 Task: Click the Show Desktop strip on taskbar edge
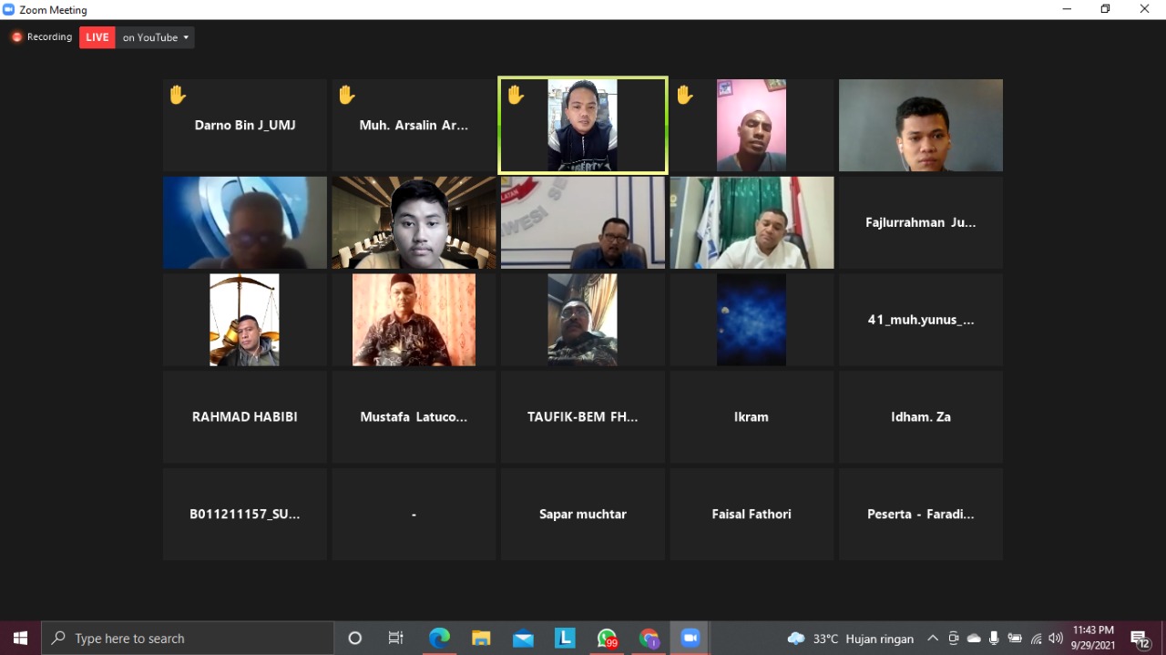(1163, 638)
